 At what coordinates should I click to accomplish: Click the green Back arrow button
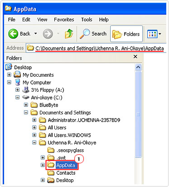(x=13, y=34)
